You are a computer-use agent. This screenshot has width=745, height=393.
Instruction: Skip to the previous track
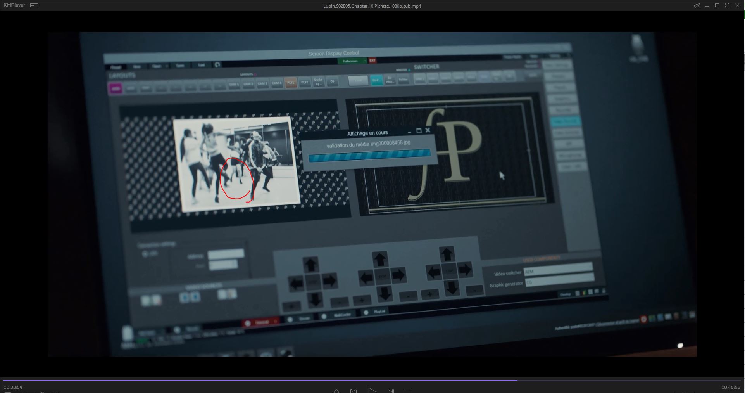(353, 391)
